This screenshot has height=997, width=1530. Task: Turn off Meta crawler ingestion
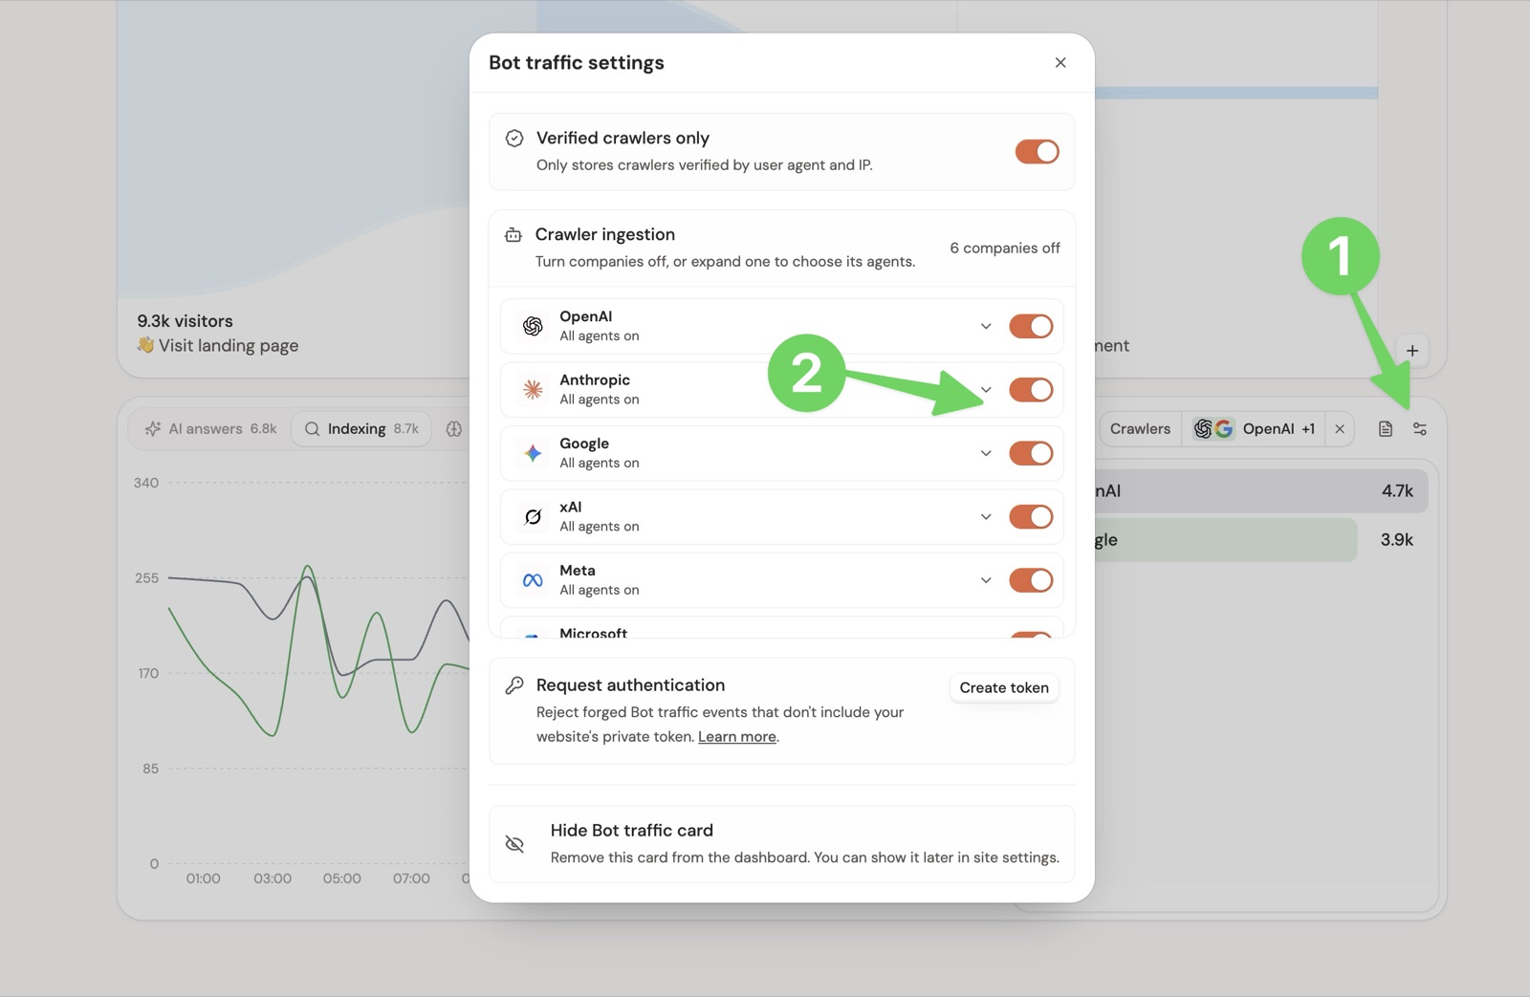(1031, 580)
